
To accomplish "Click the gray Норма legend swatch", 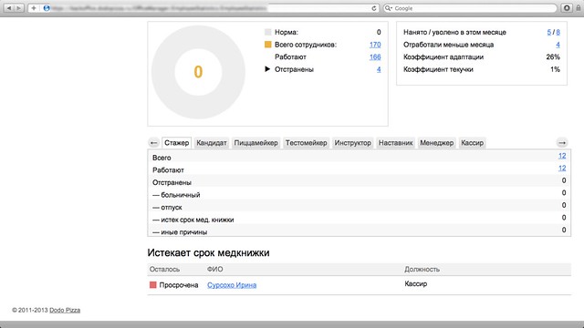I will (267, 33).
